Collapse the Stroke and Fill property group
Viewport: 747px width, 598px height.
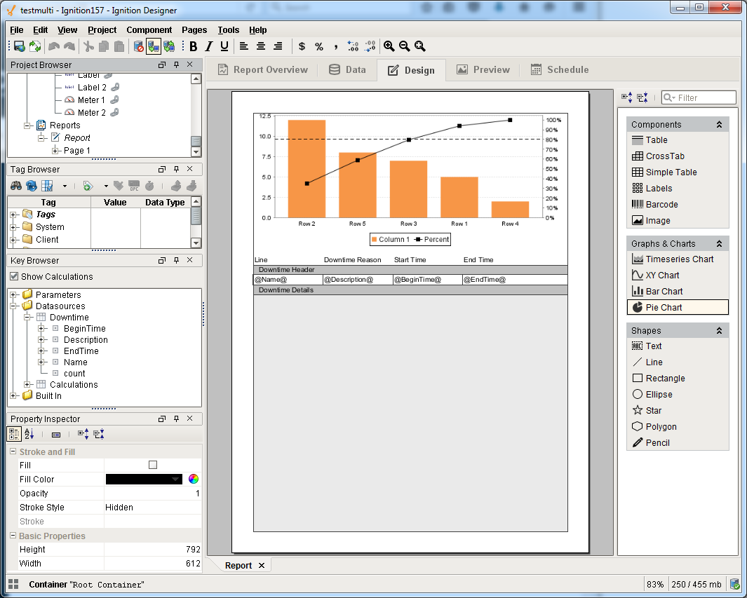tap(13, 452)
